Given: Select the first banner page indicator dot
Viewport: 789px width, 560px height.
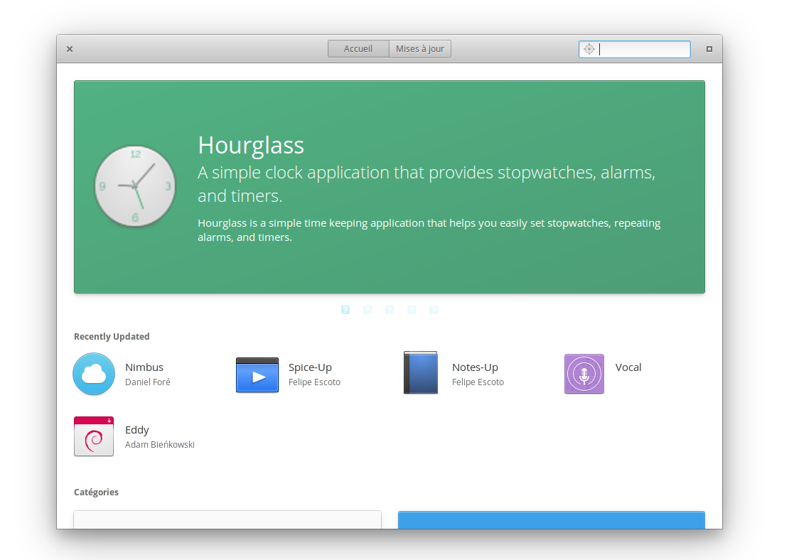Looking at the screenshot, I should point(345,310).
